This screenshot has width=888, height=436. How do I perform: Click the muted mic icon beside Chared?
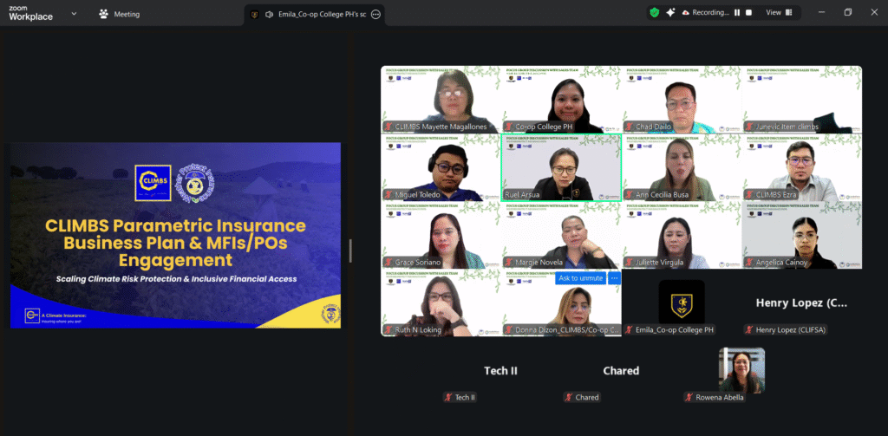569,398
